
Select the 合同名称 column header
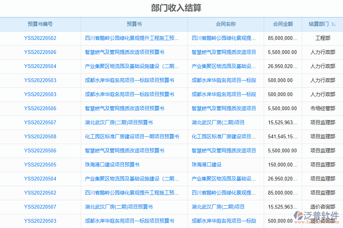(x=226, y=24)
